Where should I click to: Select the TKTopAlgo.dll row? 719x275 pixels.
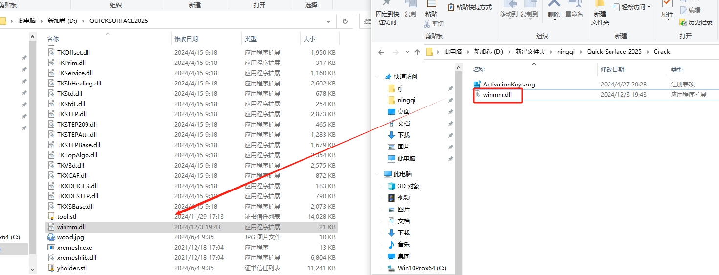[x=192, y=155]
